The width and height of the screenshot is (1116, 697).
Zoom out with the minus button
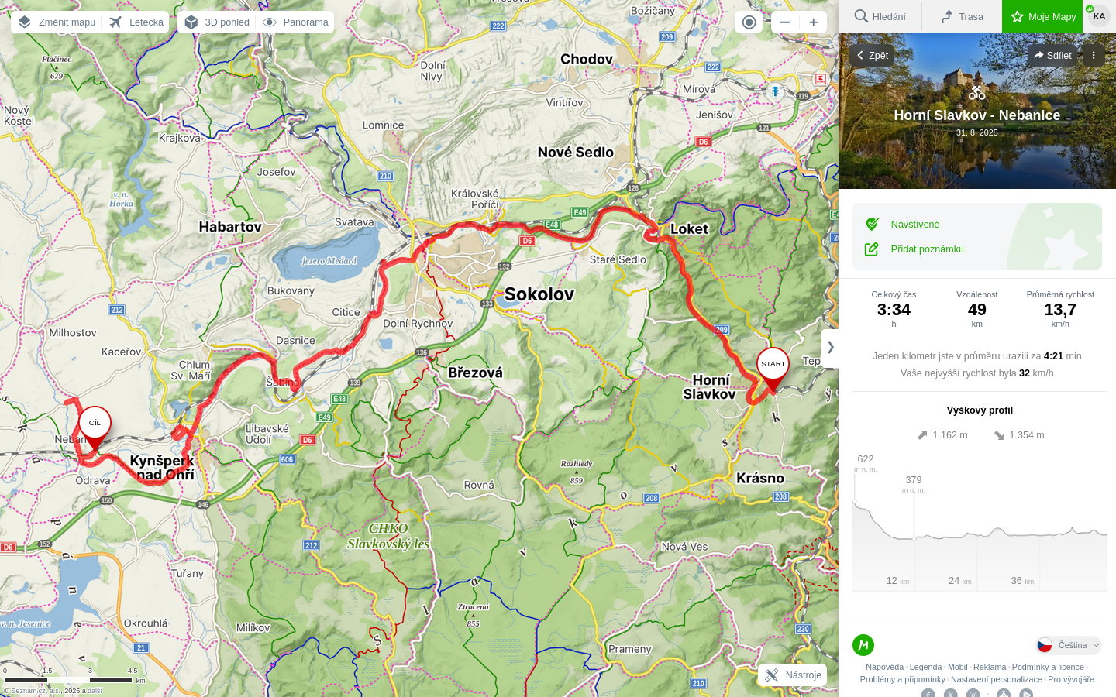pos(785,22)
